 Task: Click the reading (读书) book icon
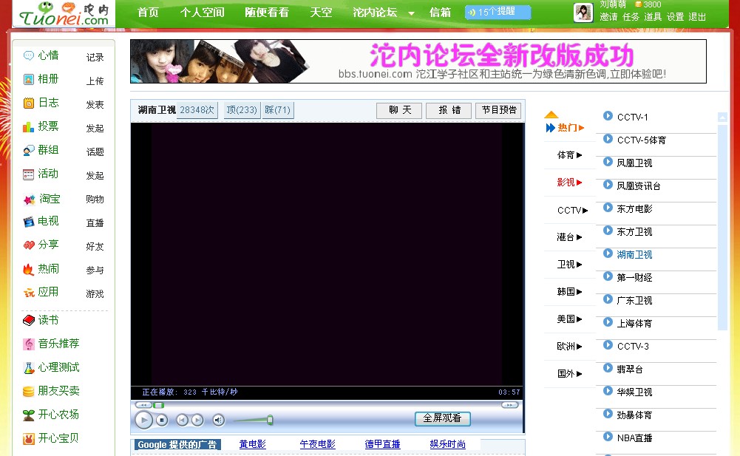[29, 321]
